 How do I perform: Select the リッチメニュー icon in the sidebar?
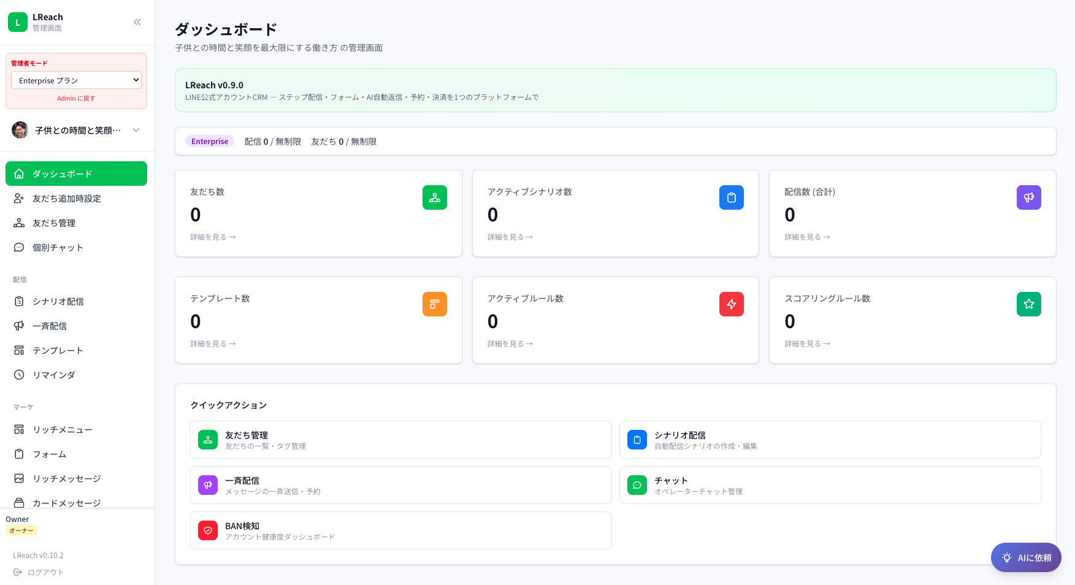click(19, 429)
